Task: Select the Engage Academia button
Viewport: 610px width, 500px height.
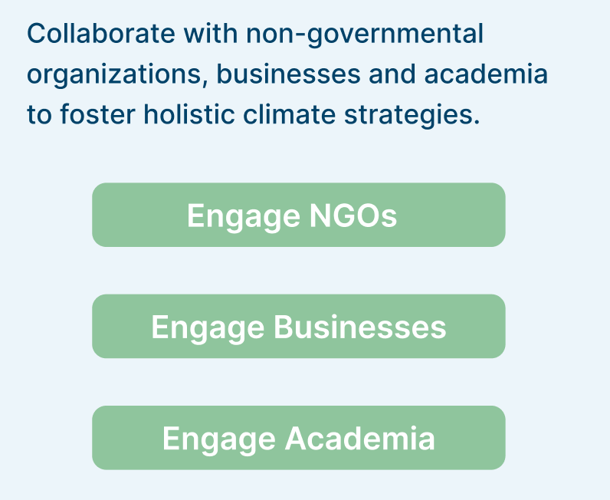Action: pos(298,438)
